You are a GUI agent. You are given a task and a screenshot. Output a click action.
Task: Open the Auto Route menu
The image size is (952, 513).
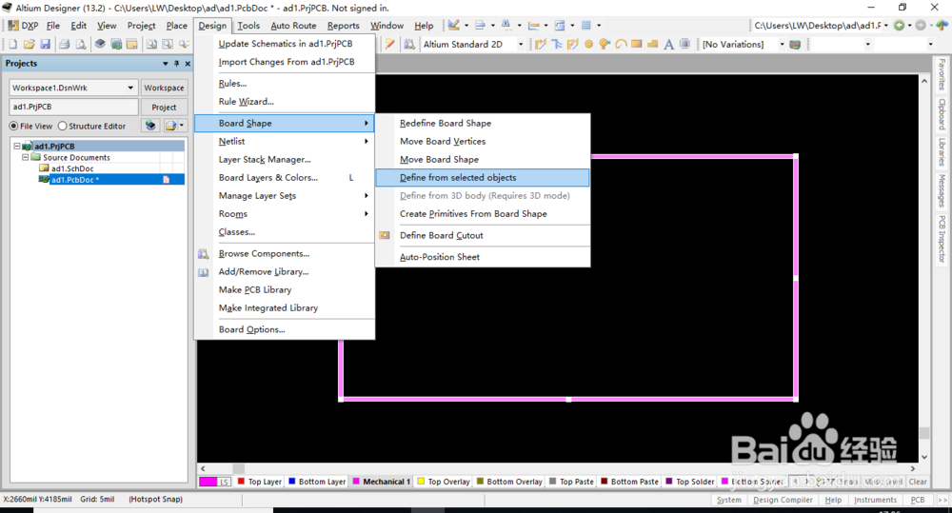click(293, 26)
